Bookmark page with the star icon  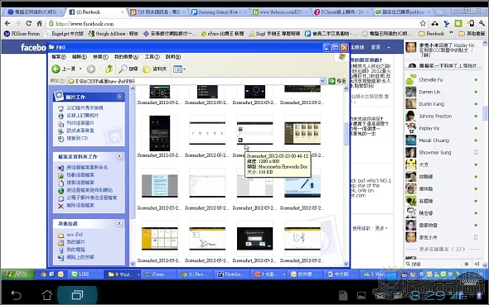coord(423,23)
